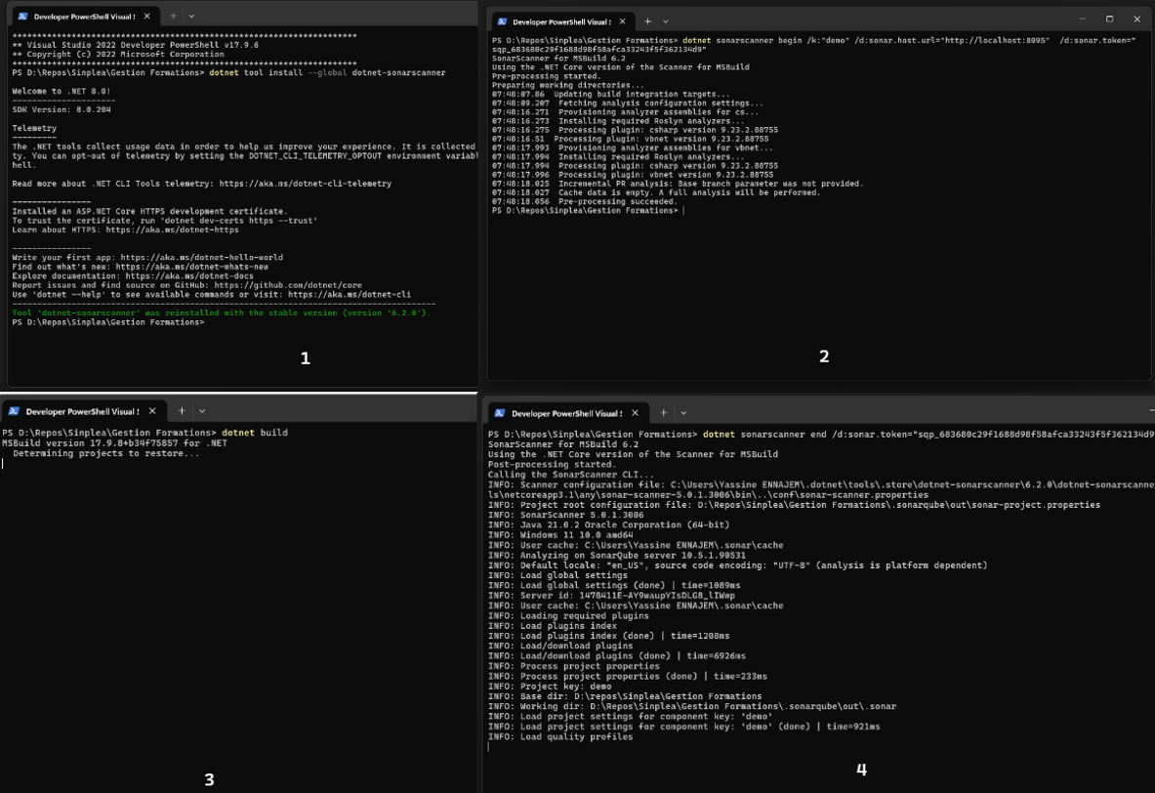Expand the profile dropdown in the tool install terminal
This screenshot has height=793, width=1155.
pyautogui.click(x=191, y=17)
